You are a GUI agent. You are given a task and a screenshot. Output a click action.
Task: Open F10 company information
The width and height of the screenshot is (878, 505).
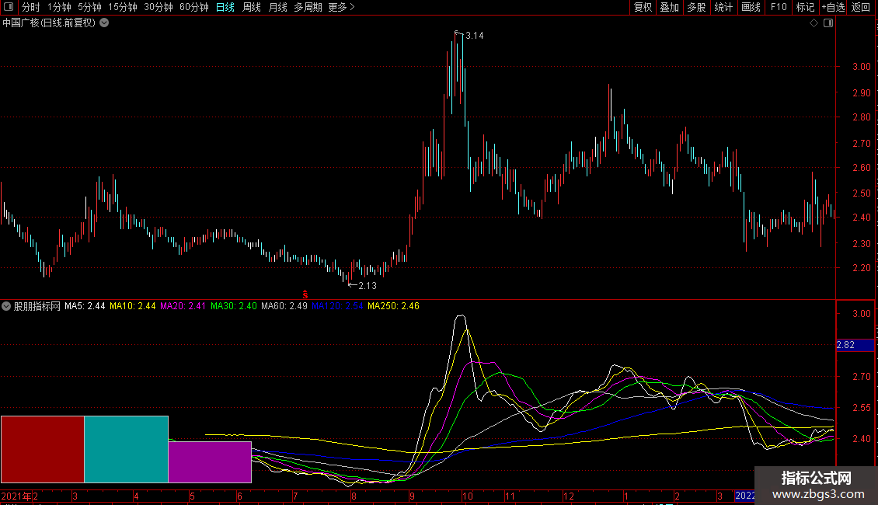779,7
